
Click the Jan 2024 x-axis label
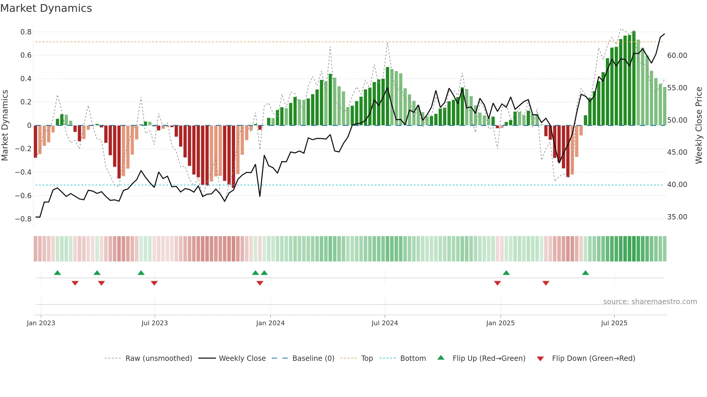click(270, 323)
